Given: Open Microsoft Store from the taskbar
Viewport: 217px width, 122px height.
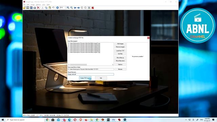Looking at the screenshot, I should pyautogui.click(x=53, y=120).
